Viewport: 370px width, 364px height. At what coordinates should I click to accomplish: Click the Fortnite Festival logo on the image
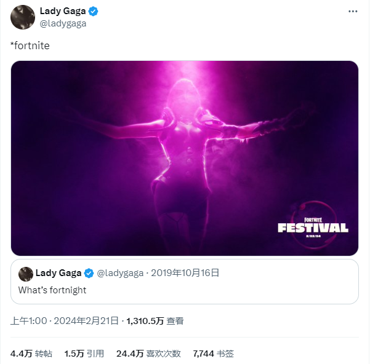pyautogui.click(x=313, y=227)
